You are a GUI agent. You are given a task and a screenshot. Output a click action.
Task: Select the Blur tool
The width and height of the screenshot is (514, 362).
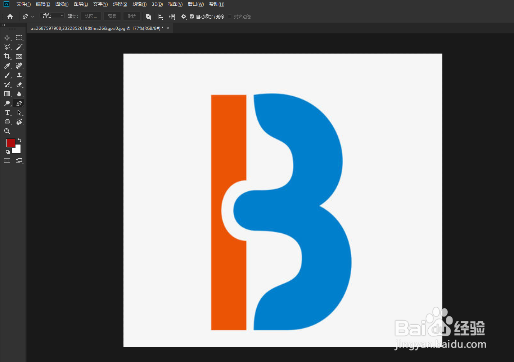point(19,94)
